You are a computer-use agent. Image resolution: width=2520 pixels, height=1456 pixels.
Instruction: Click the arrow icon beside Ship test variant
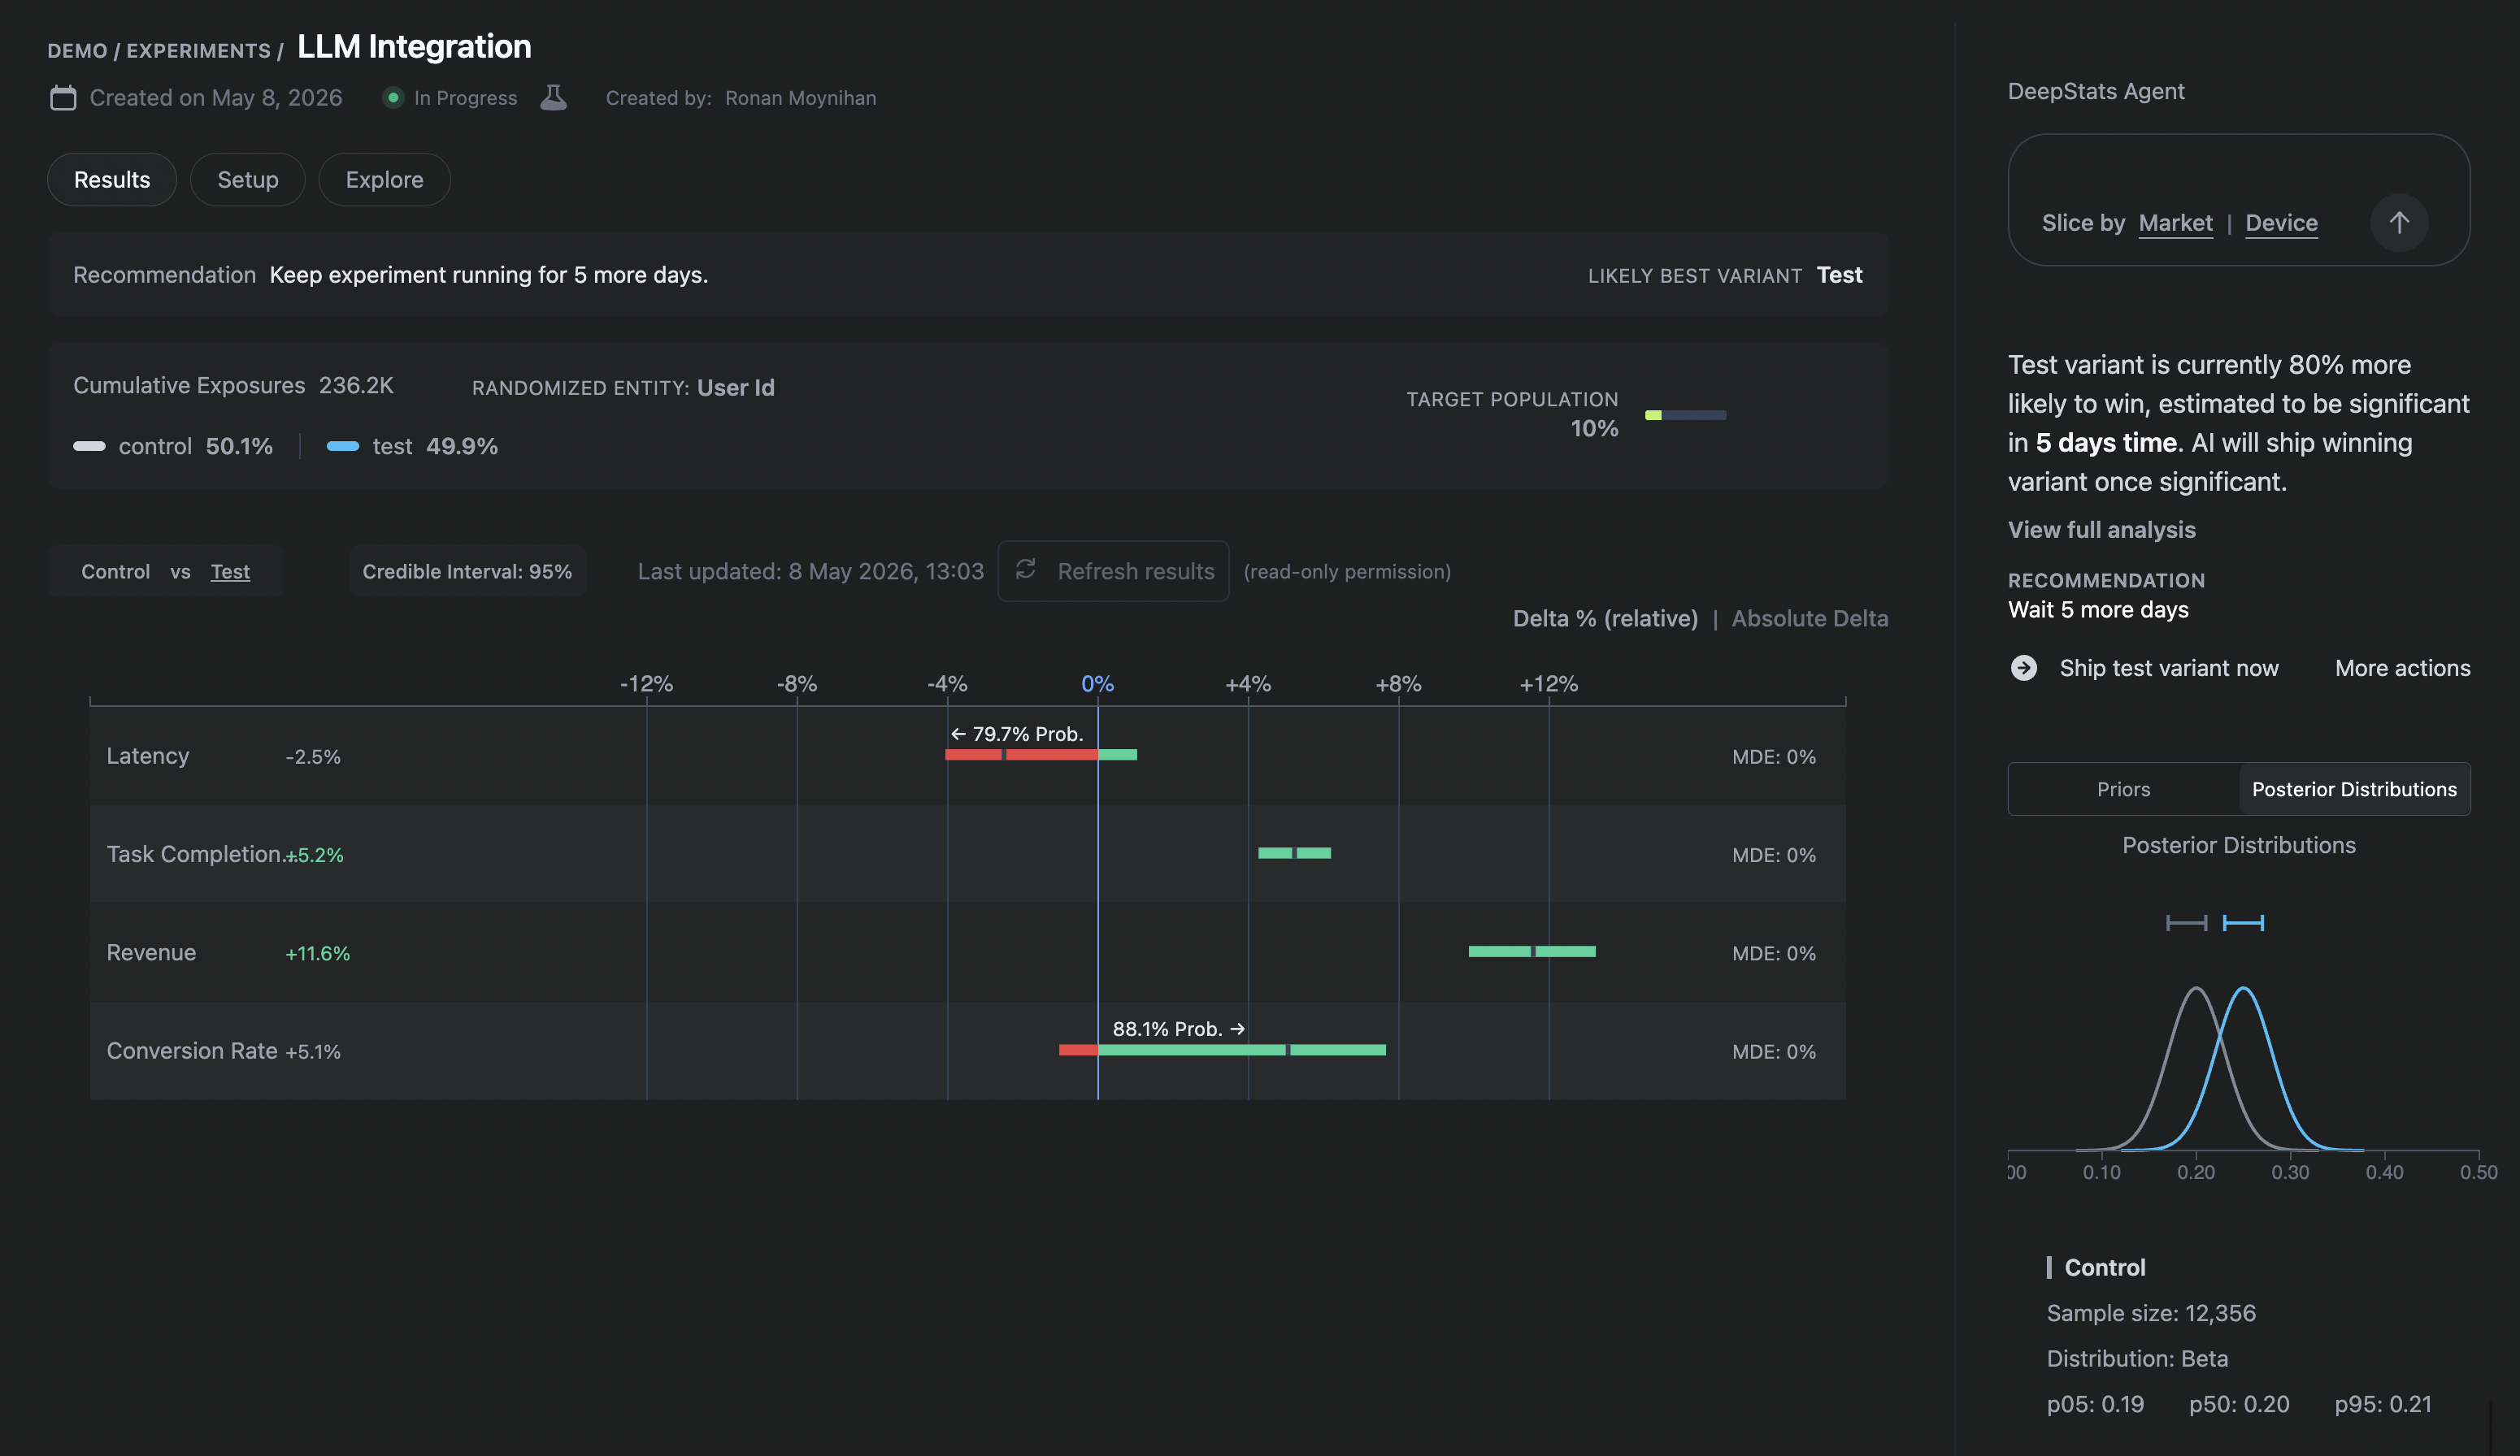2024,668
